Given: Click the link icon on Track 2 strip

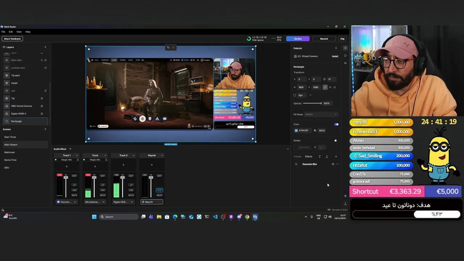Looking at the screenshot, I should [x=131, y=185].
